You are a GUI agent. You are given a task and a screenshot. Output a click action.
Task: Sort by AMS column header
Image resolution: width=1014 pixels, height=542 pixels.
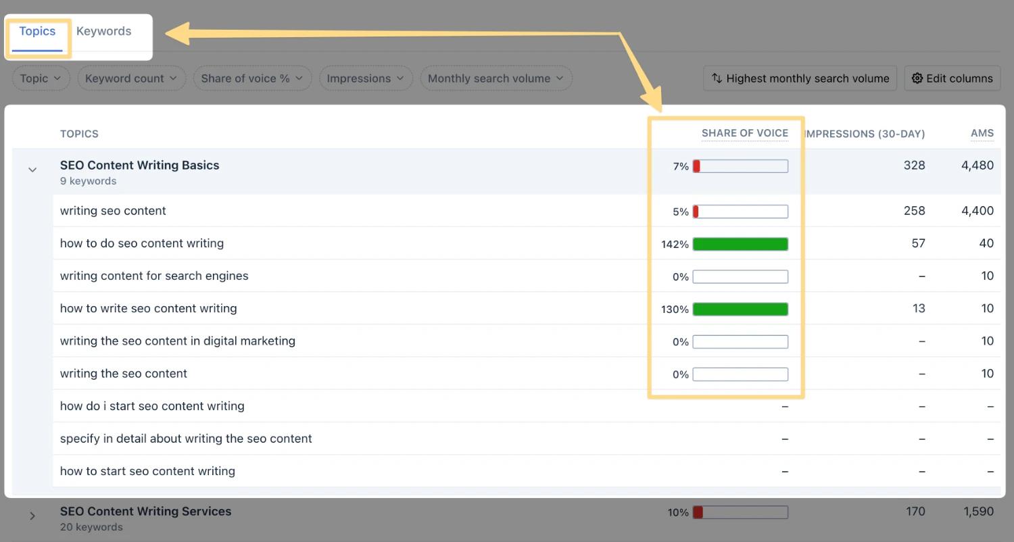pos(982,133)
